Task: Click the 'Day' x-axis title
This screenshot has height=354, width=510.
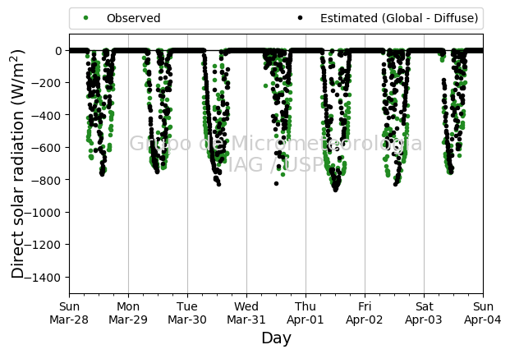Action: pos(276,338)
